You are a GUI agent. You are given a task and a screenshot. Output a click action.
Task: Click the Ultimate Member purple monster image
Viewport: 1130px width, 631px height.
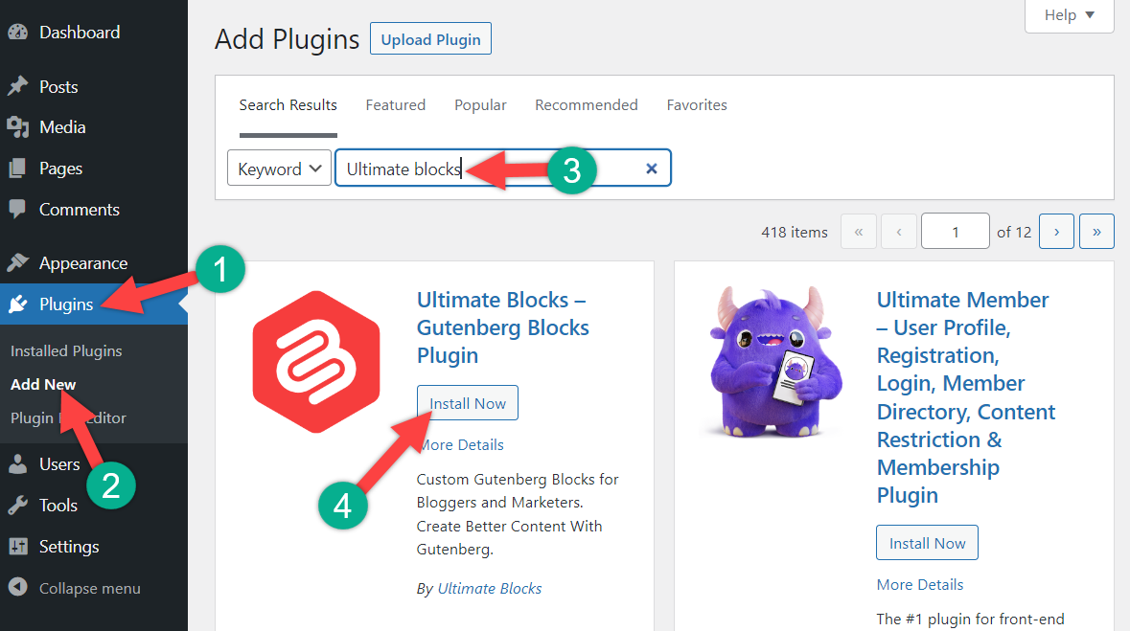coord(774,362)
